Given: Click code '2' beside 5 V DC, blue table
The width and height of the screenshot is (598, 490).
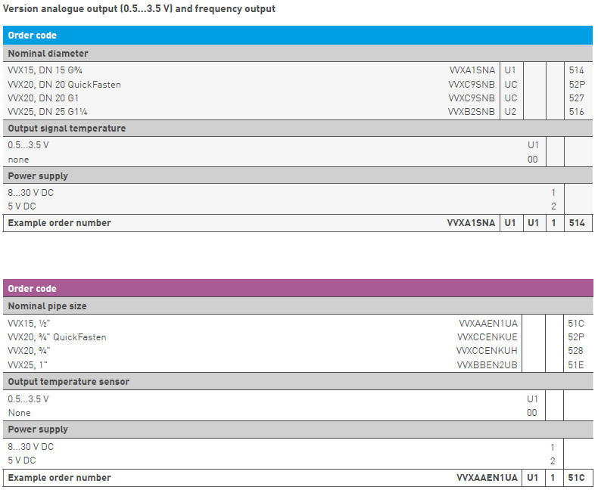Looking at the screenshot, I should pyautogui.click(x=553, y=206).
